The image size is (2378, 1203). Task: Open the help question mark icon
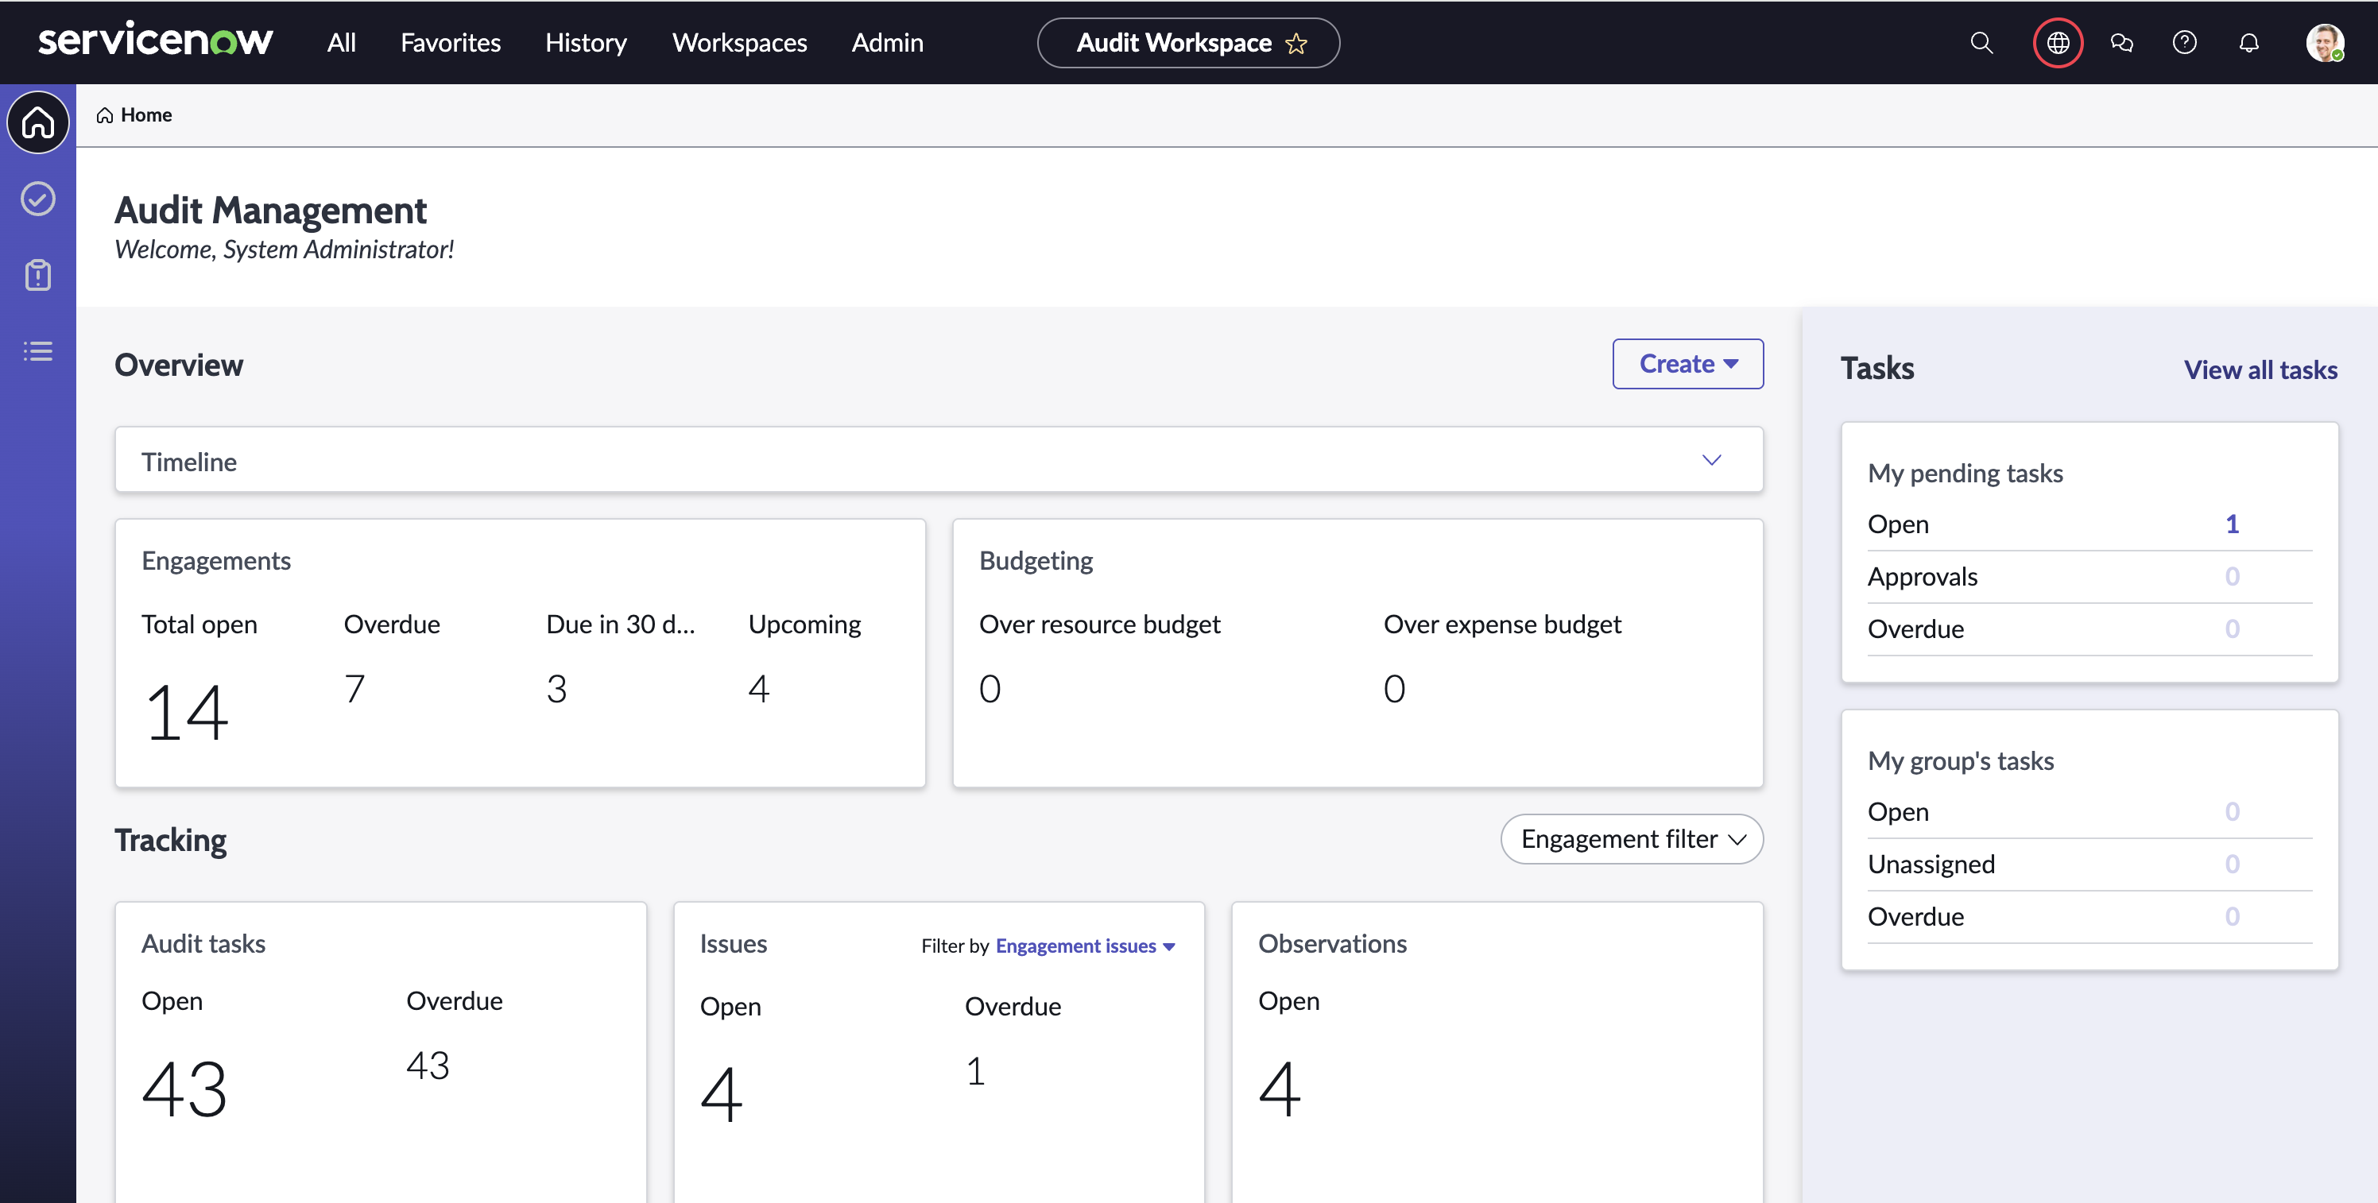2184,42
